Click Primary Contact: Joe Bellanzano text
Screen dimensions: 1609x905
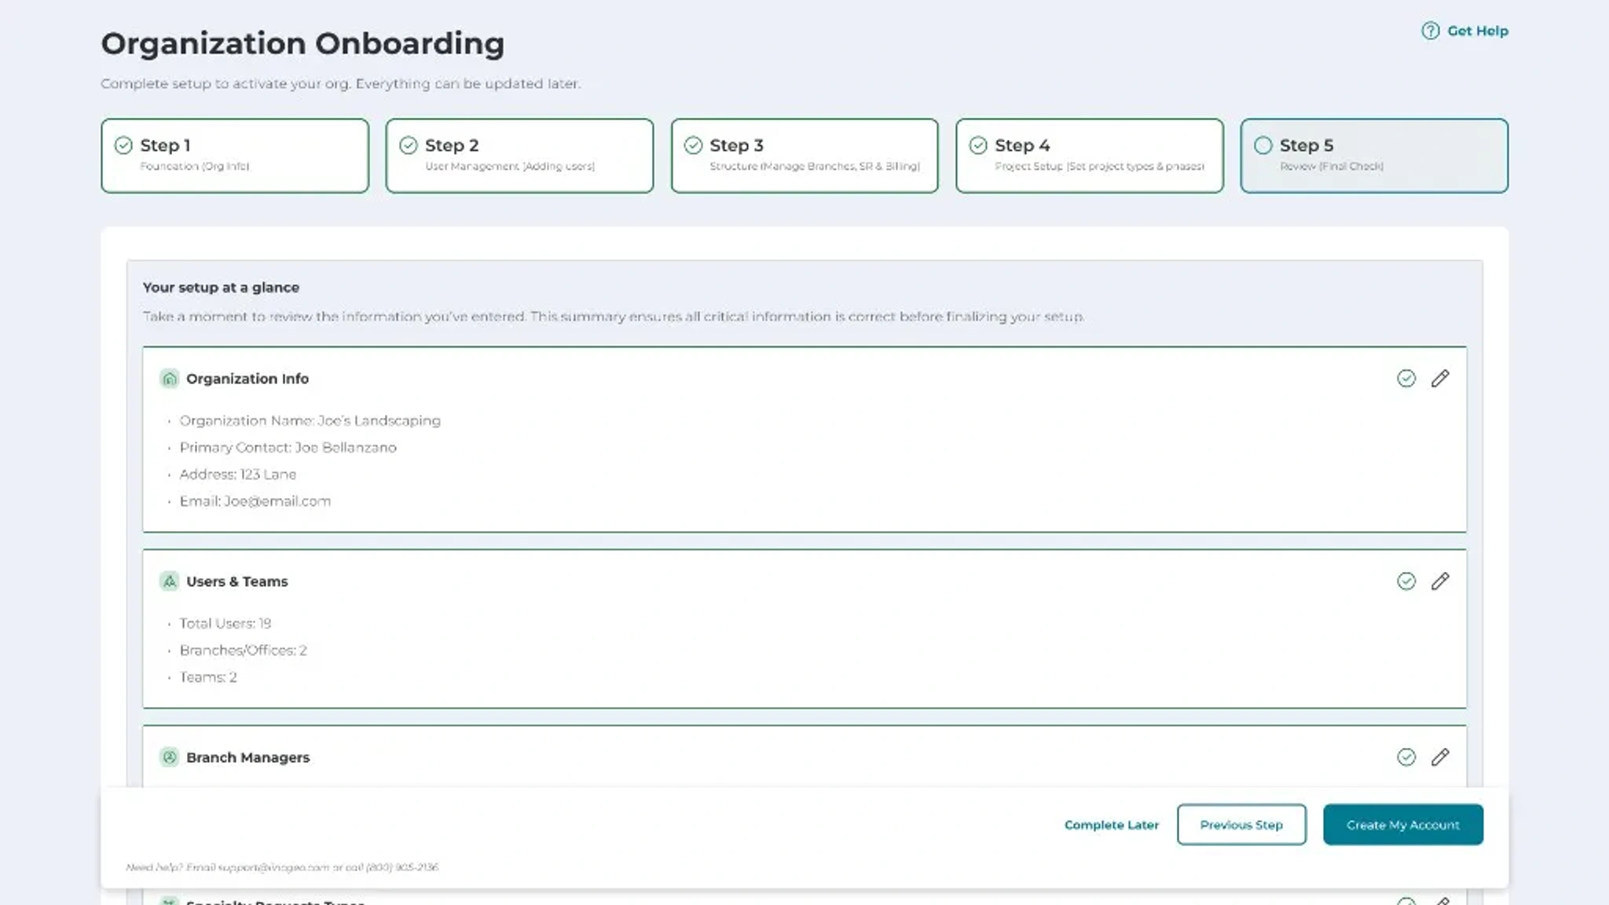pos(288,448)
